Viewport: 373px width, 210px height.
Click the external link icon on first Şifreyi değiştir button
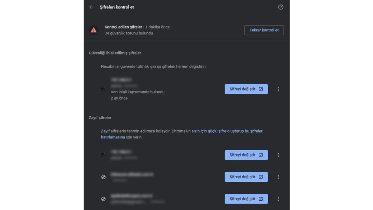point(260,89)
